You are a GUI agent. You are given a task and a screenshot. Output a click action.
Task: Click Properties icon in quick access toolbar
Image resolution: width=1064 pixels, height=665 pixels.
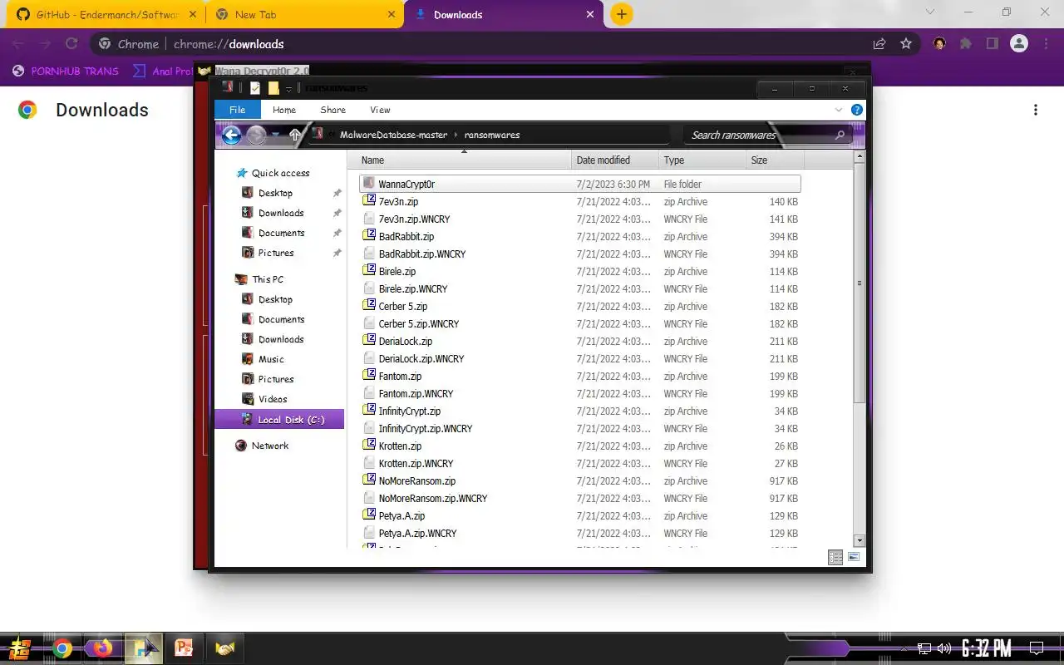click(255, 88)
